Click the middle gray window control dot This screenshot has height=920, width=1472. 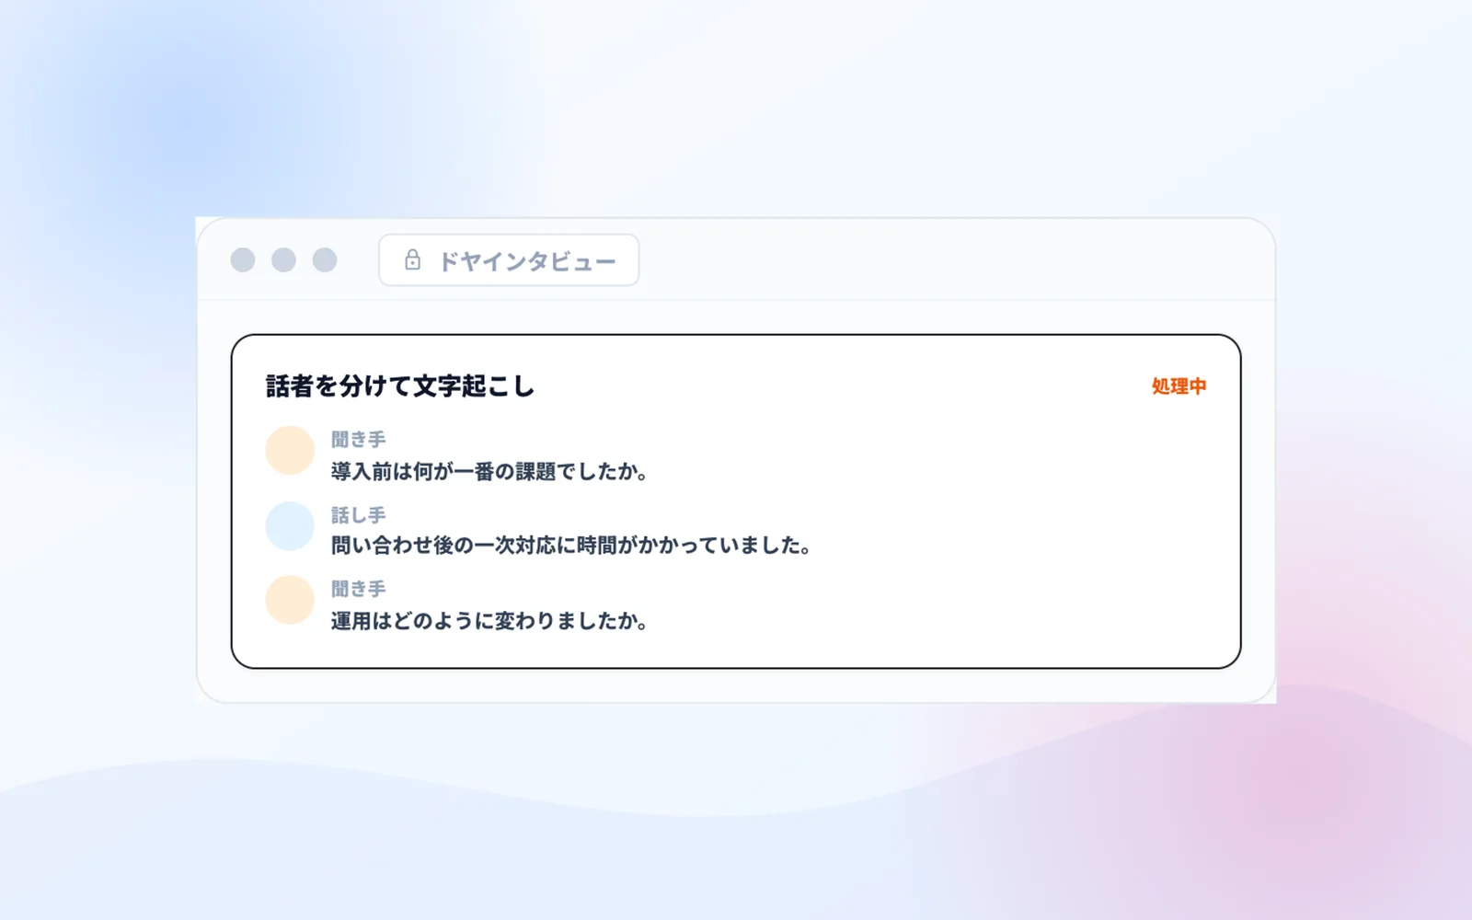pyautogui.click(x=283, y=260)
